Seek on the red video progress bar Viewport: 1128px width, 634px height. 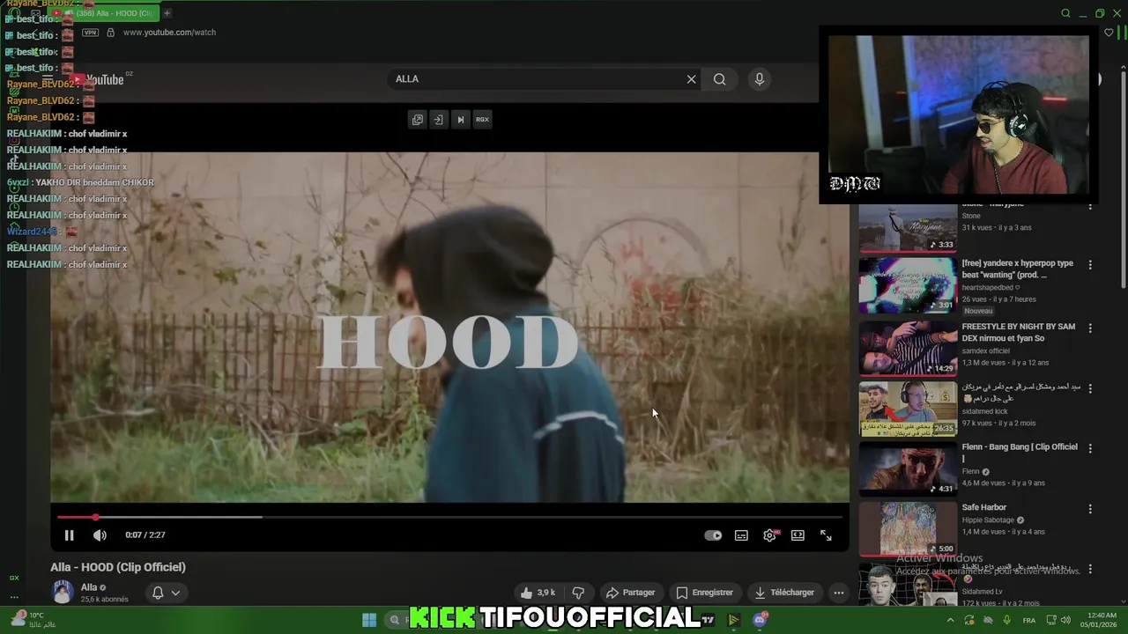pyautogui.click(x=449, y=517)
